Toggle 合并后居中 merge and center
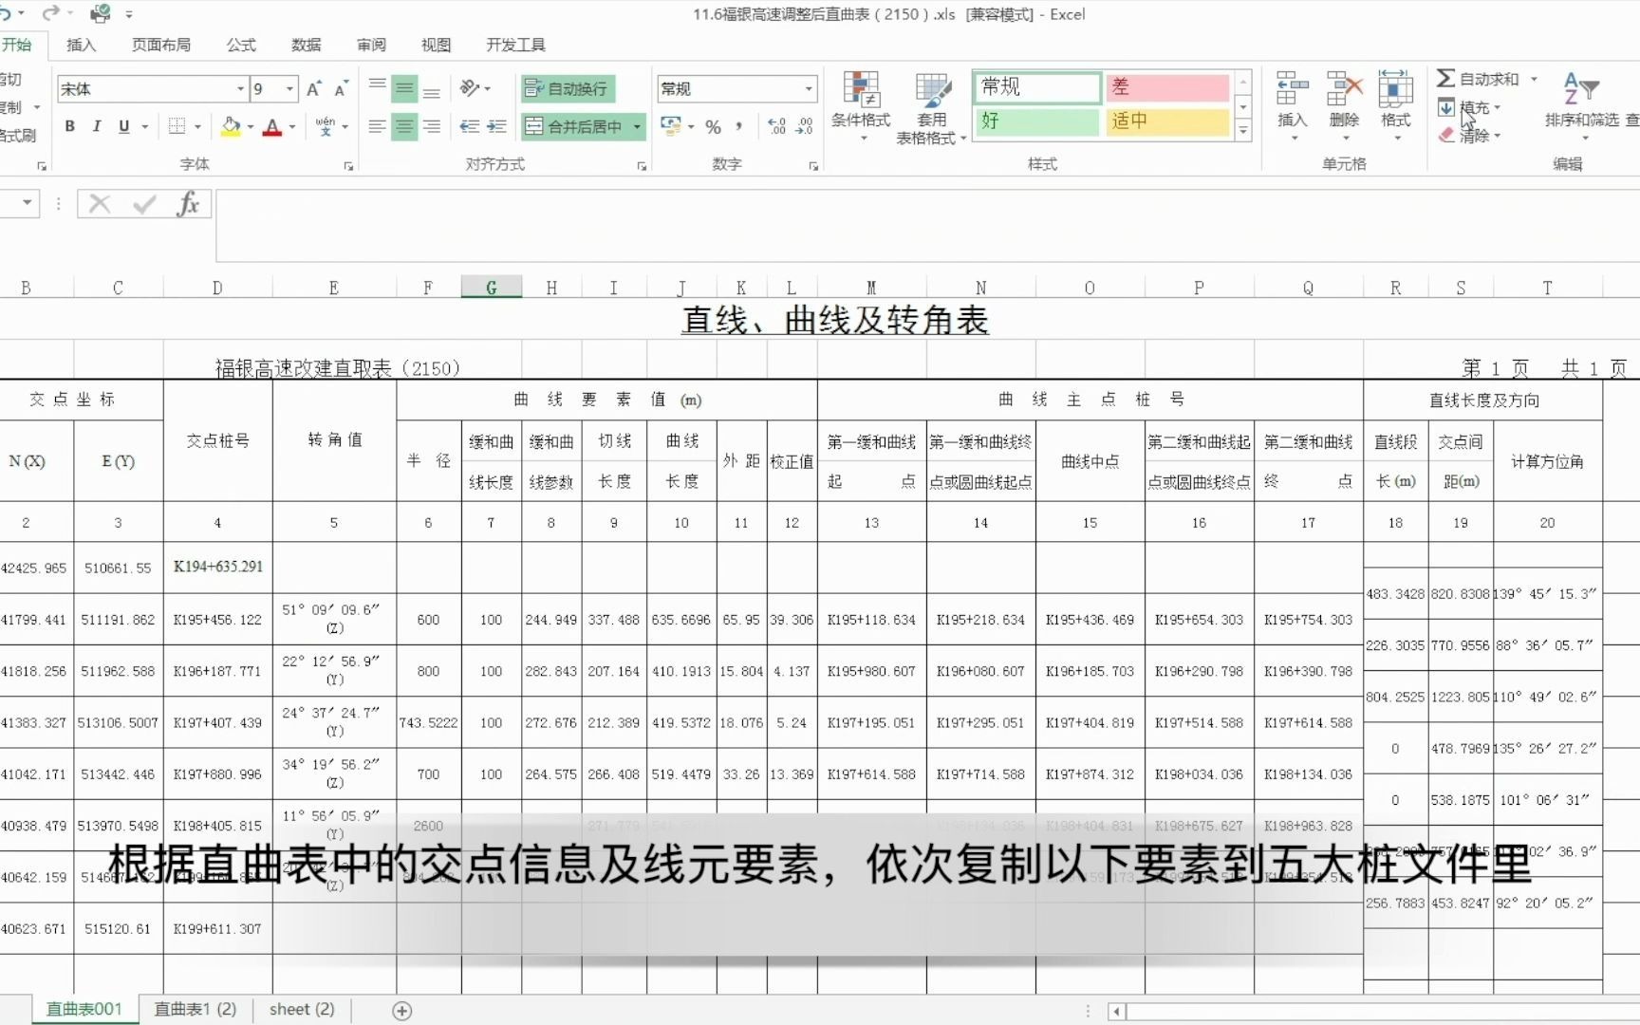This screenshot has height=1025, width=1640. point(575,126)
